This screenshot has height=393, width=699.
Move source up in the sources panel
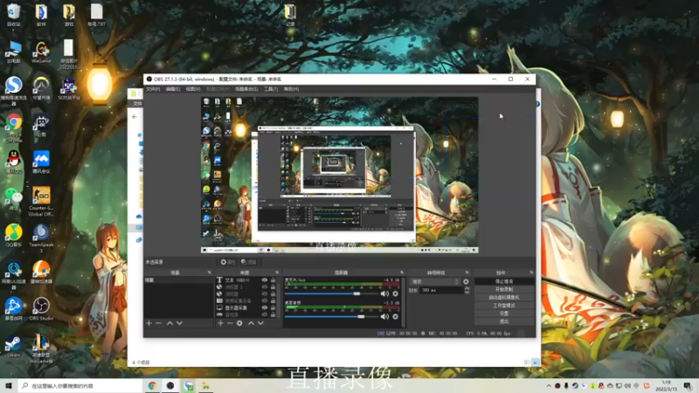pyautogui.click(x=251, y=323)
